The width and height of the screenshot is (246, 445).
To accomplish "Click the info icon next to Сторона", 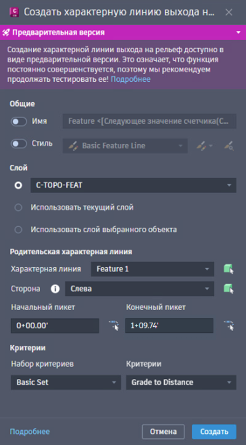I will [x=55, y=289].
